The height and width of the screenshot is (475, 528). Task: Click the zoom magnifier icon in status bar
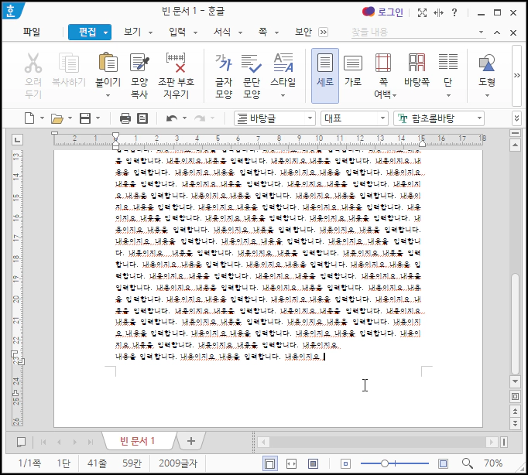(468, 463)
